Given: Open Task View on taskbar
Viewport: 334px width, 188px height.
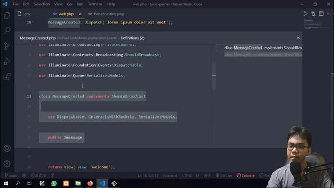Looking at the screenshot, I should pos(29,183).
